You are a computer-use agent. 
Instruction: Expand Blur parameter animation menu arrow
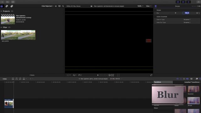click(x=176, y=13)
